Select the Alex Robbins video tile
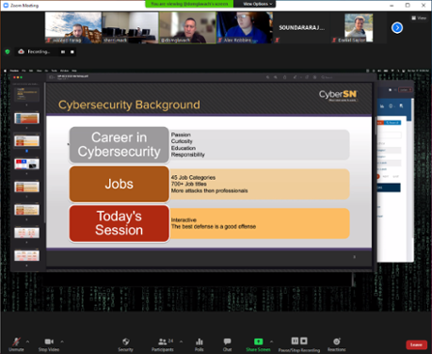Viewport: 432px width, 354px height. (x=245, y=27)
